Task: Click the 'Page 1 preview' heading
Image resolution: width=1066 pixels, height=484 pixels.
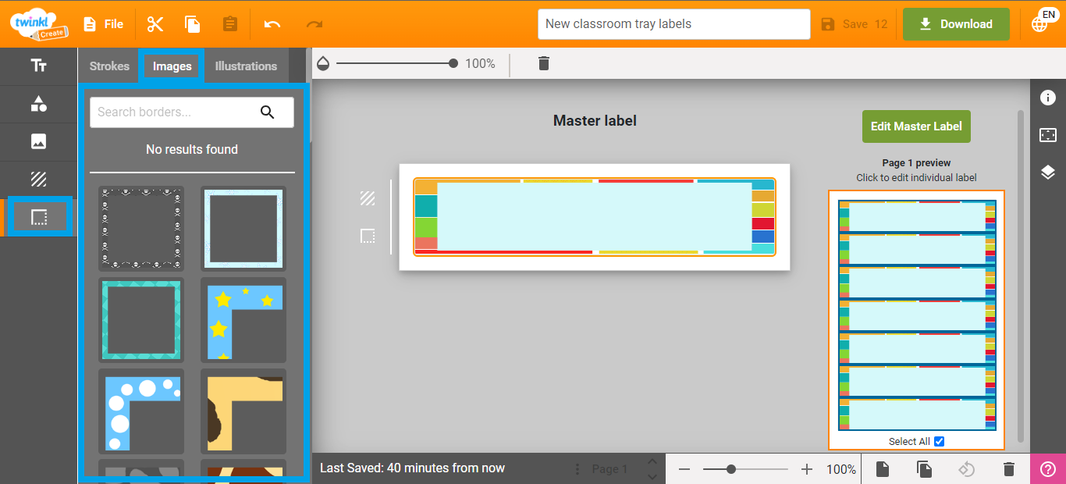Action: point(916,163)
